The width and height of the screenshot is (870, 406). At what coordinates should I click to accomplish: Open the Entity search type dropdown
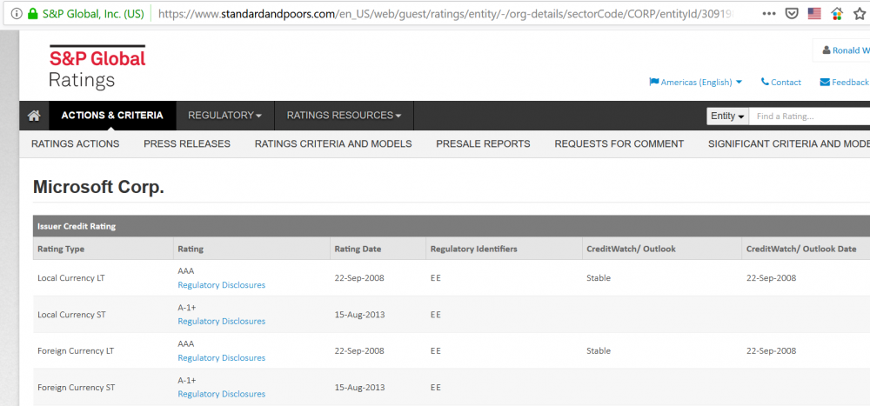coord(728,116)
